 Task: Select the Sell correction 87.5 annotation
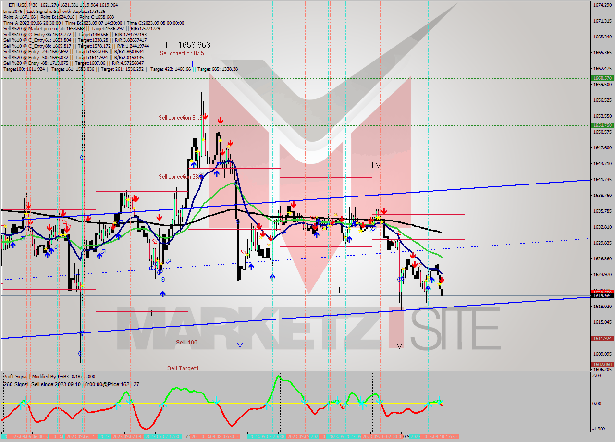[182, 53]
